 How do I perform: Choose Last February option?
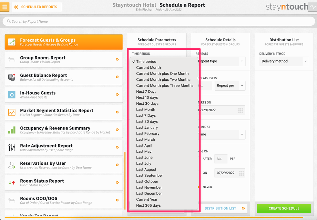164,134
